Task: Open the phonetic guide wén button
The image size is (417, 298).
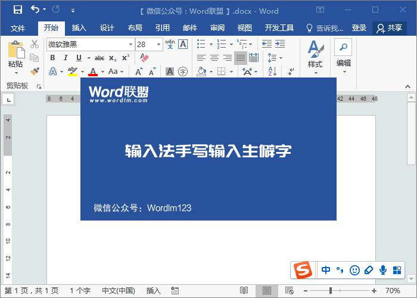Action: [170, 44]
